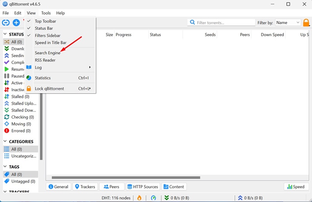
Task: Click the magnifier icon in filter box
Action: point(192,22)
